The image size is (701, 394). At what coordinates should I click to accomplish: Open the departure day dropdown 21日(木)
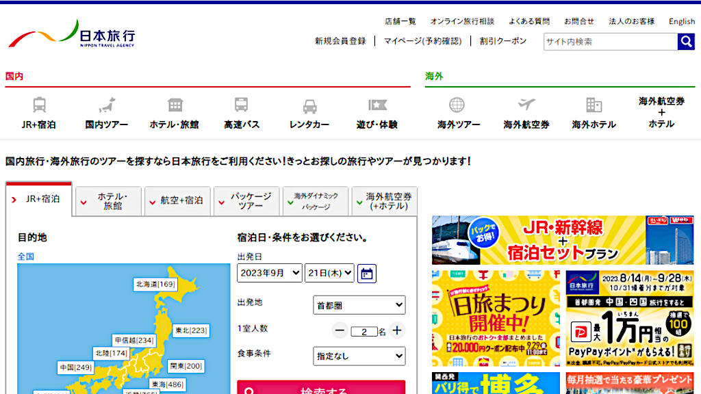point(329,273)
